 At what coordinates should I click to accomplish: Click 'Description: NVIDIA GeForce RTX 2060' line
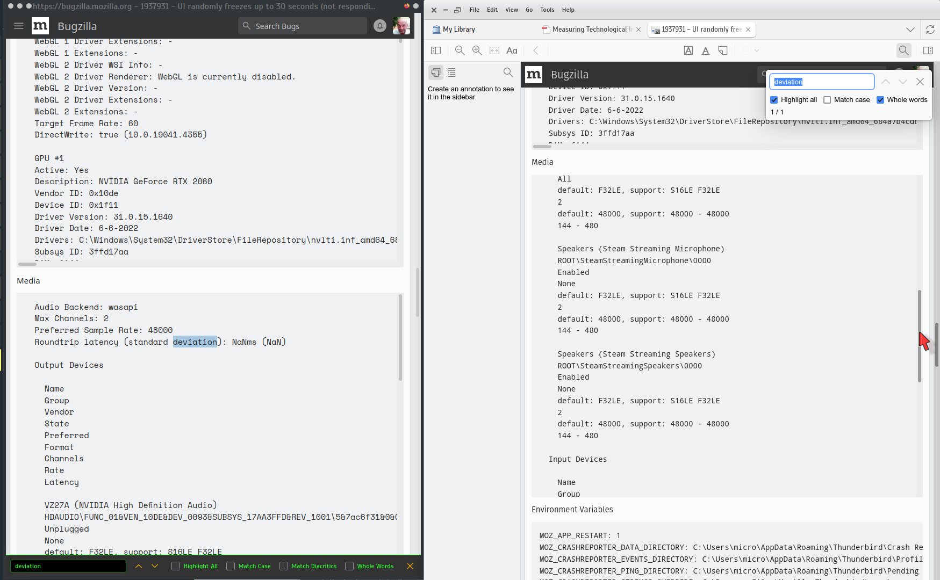tap(124, 182)
